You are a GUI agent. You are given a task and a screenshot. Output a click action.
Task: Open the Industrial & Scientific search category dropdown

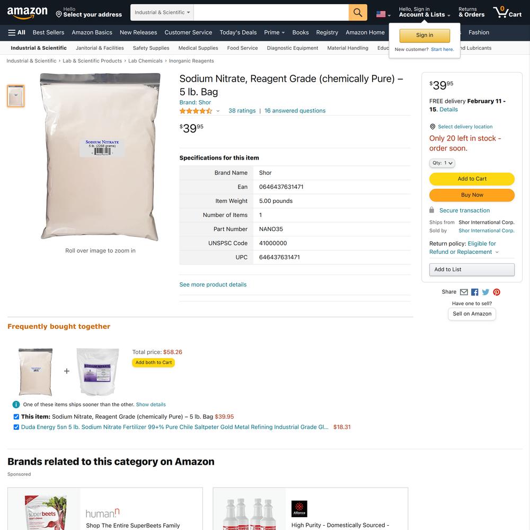(162, 13)
